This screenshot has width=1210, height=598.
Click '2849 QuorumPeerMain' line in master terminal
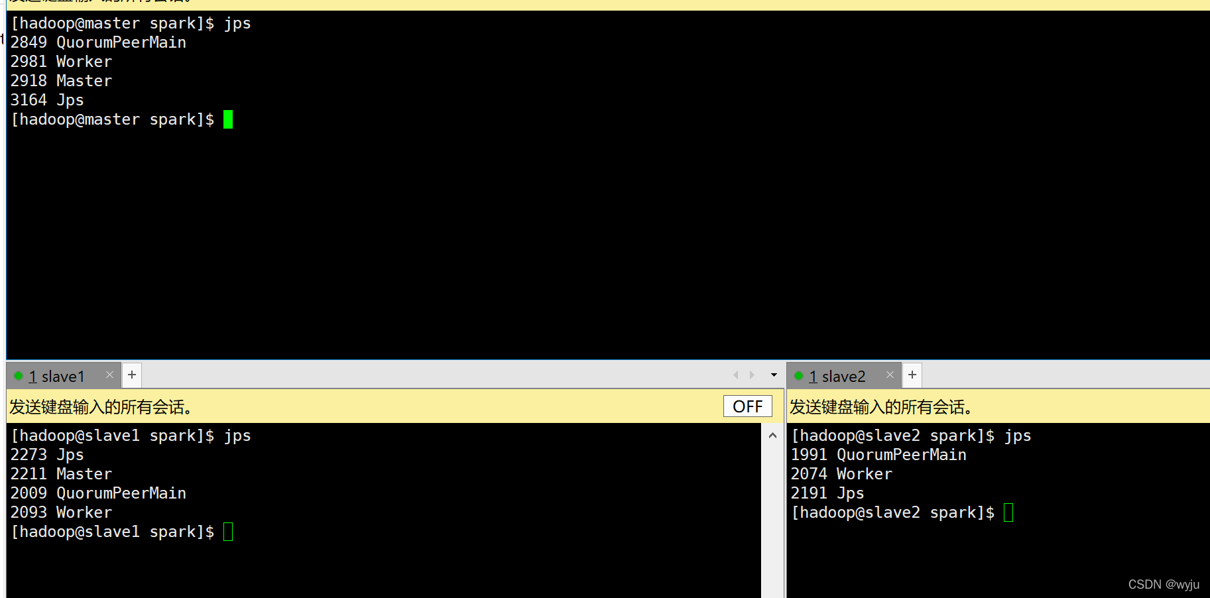[98, 42]
